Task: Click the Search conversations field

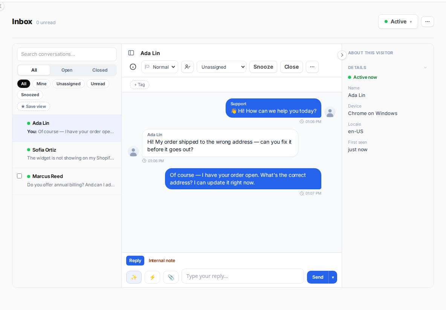Action: point(67,54)
